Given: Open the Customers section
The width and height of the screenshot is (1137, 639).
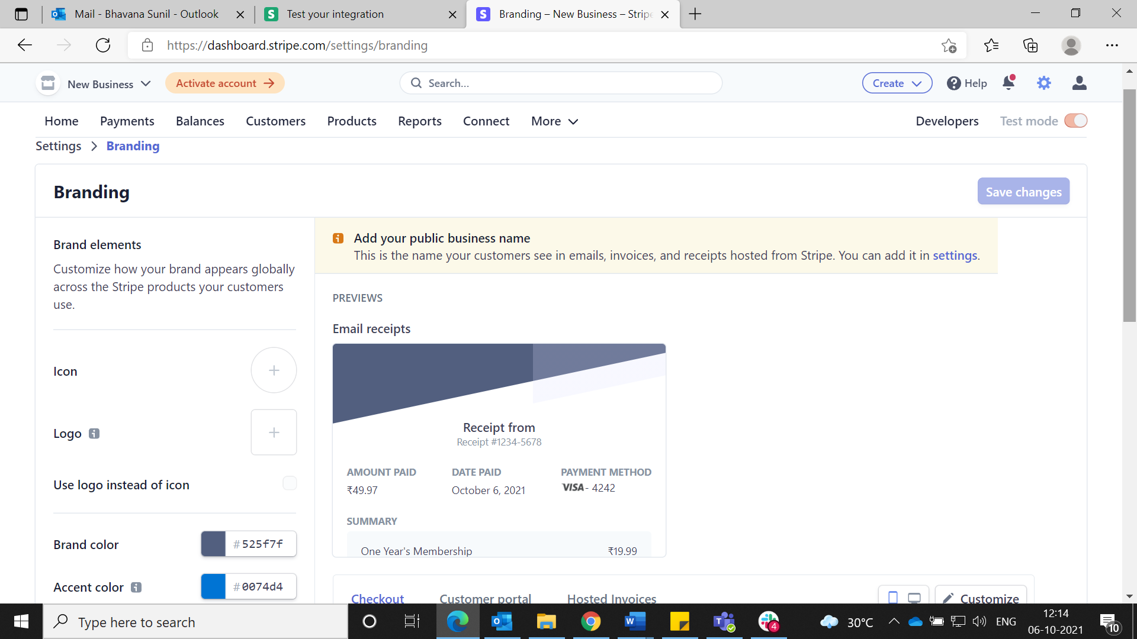Looking at the screenshot, I should (x=276, y=121).
